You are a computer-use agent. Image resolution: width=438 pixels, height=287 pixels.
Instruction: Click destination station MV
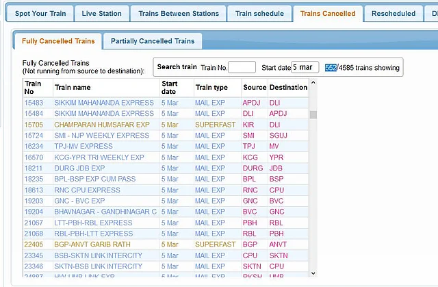coord(274,146)
